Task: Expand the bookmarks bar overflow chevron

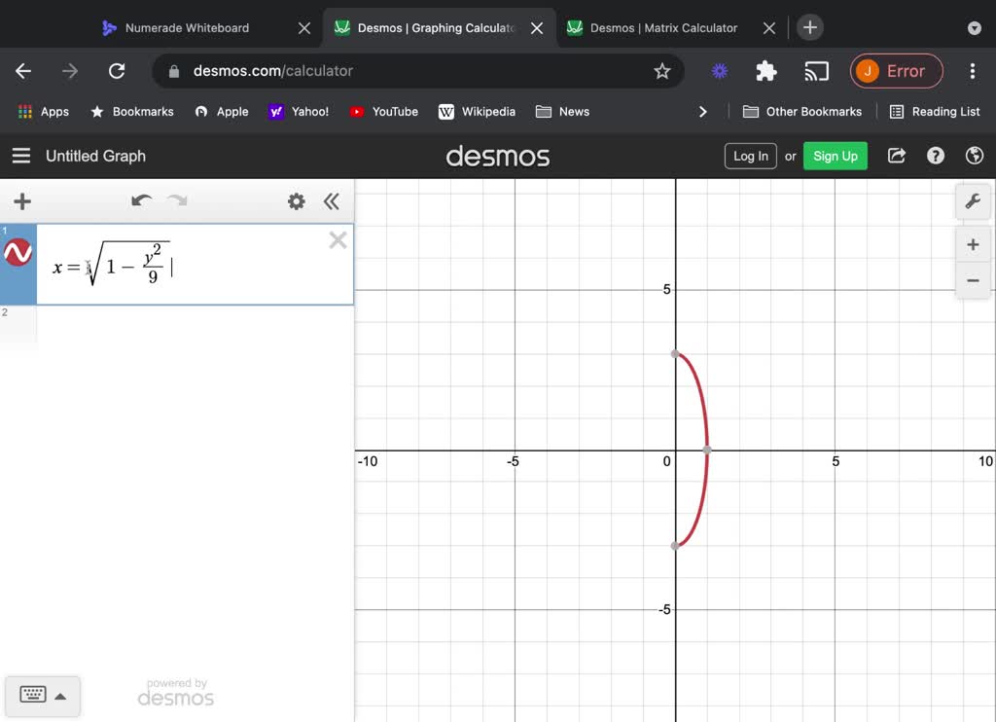Action: click(703, 112)
